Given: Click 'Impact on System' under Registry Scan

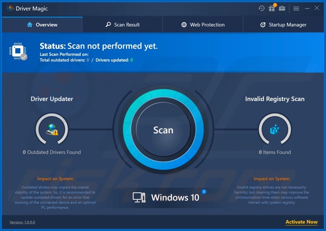Looking at the screenshot, I should 271,179.
